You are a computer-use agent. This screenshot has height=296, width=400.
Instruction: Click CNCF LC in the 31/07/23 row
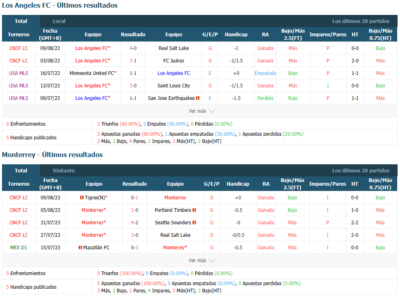[19, 222]
